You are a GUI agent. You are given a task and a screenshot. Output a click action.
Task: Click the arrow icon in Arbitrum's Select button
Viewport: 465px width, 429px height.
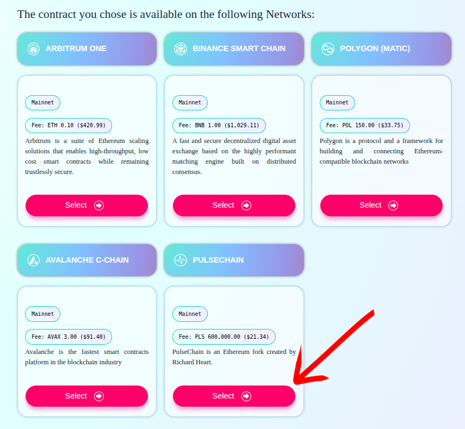[98, 206]
